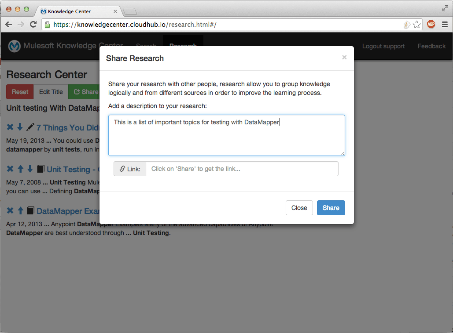The width and height of the screenshot is (453, 333).
Task: Open the Chrome menu
Action: (x=445, y=25)
